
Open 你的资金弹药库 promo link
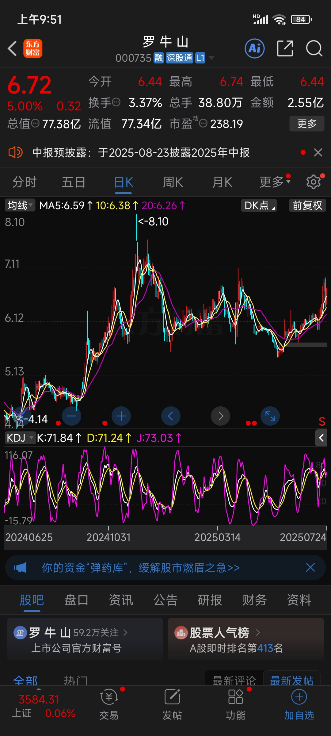coord(141,568)
